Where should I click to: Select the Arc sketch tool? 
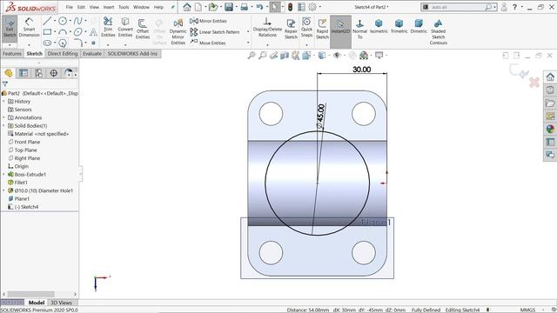pos(63,32)
